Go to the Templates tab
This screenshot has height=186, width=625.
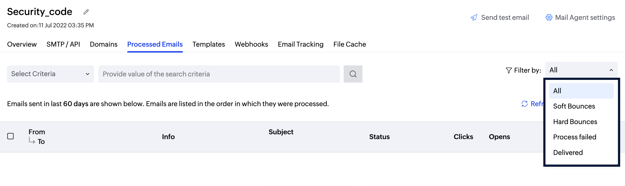click(x=209, y=44)
